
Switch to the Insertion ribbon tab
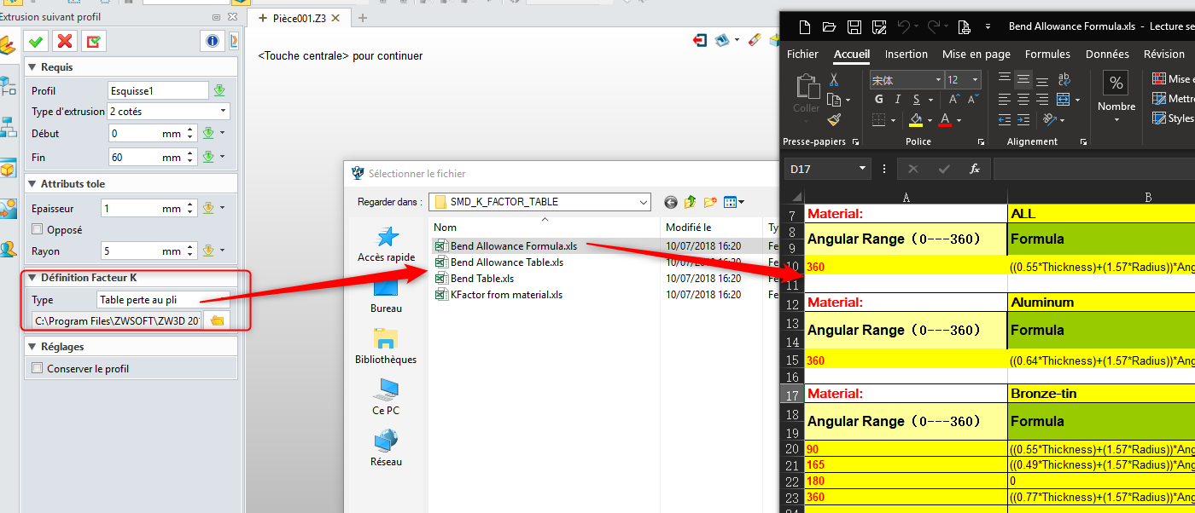[x=906, y=54]
